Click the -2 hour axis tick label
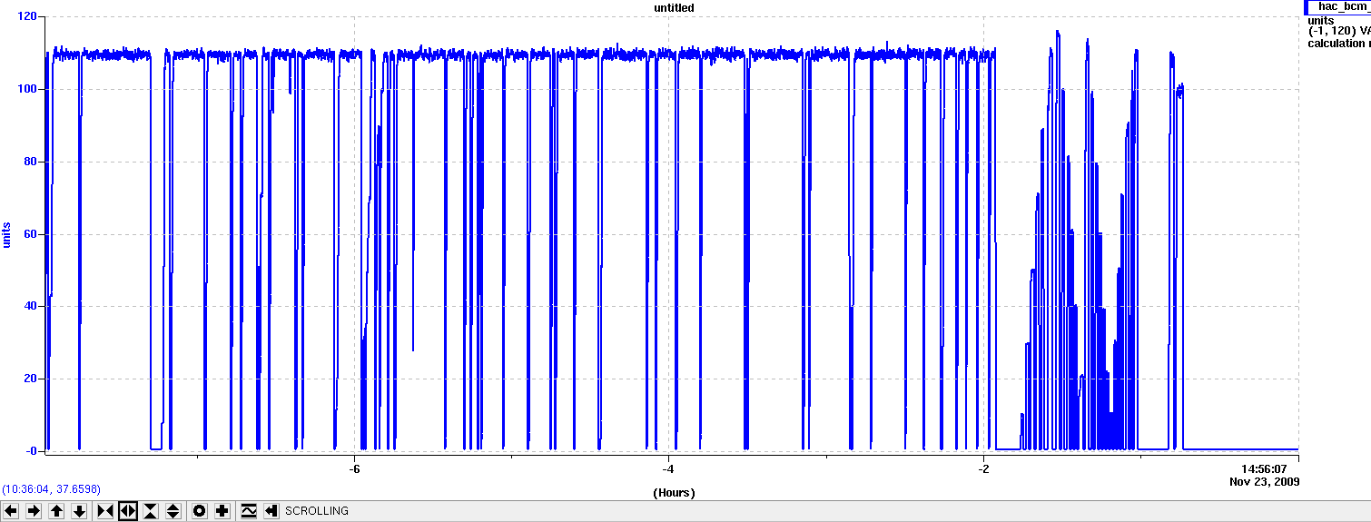Screen dimensions: 1371x522 983,469
